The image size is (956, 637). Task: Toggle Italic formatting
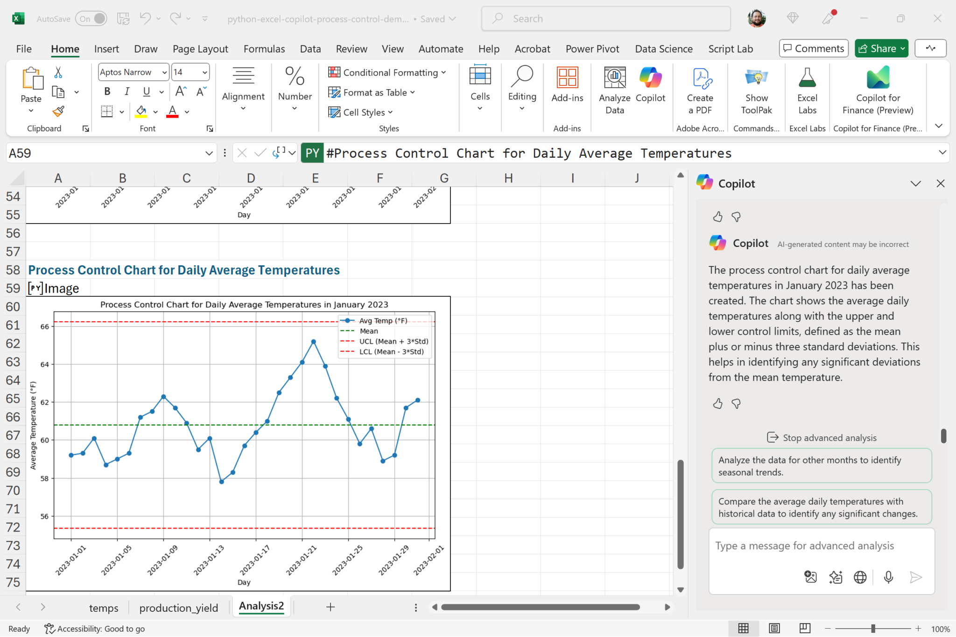click(x=127, y=91)
